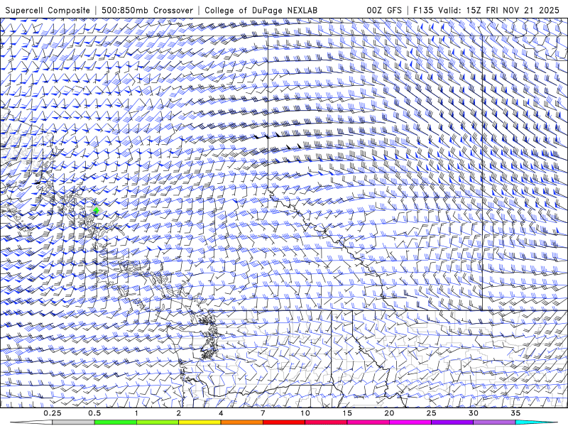
Task: Click the orange color bar segment after 4
Action: click(x=241, y=422)
